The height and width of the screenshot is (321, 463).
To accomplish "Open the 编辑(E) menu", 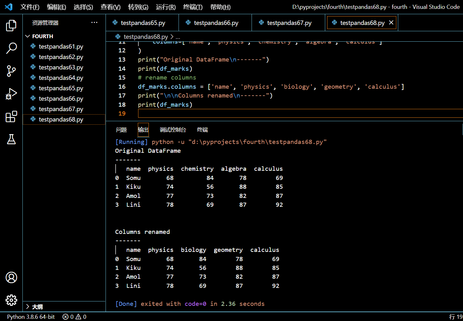I will 57,7.
